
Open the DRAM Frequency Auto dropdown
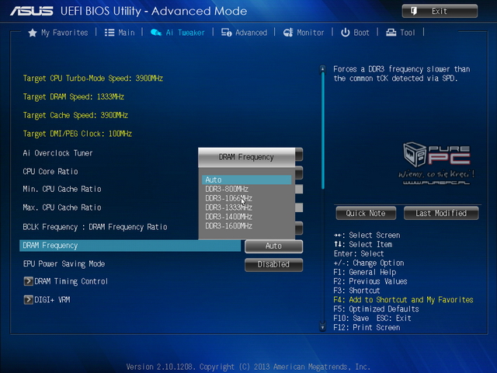(x=273, y=246)
